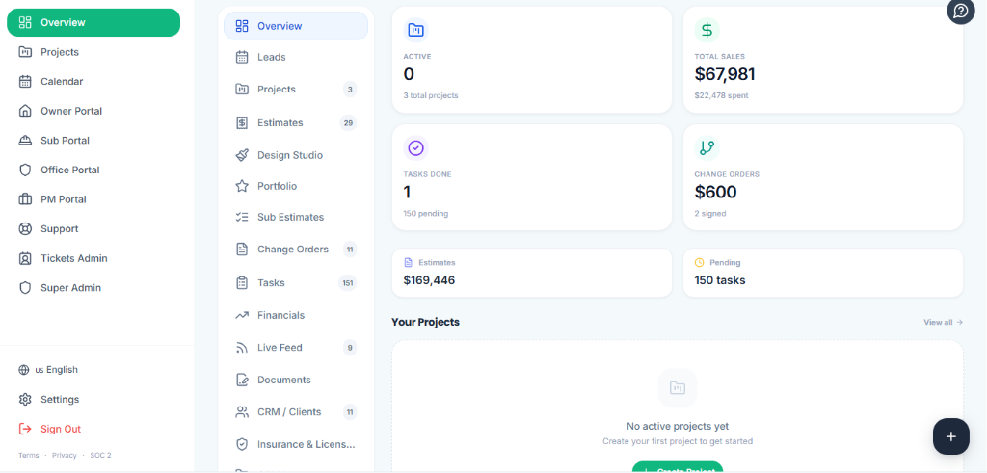Select the Portfolio menu item
The image size is (987, 473).
[296, 186]
